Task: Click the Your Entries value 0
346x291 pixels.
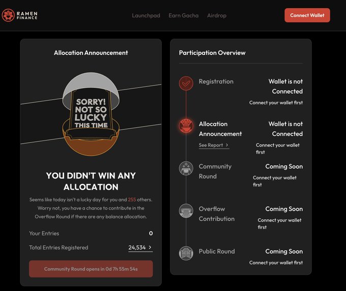Action: [151, 233]
